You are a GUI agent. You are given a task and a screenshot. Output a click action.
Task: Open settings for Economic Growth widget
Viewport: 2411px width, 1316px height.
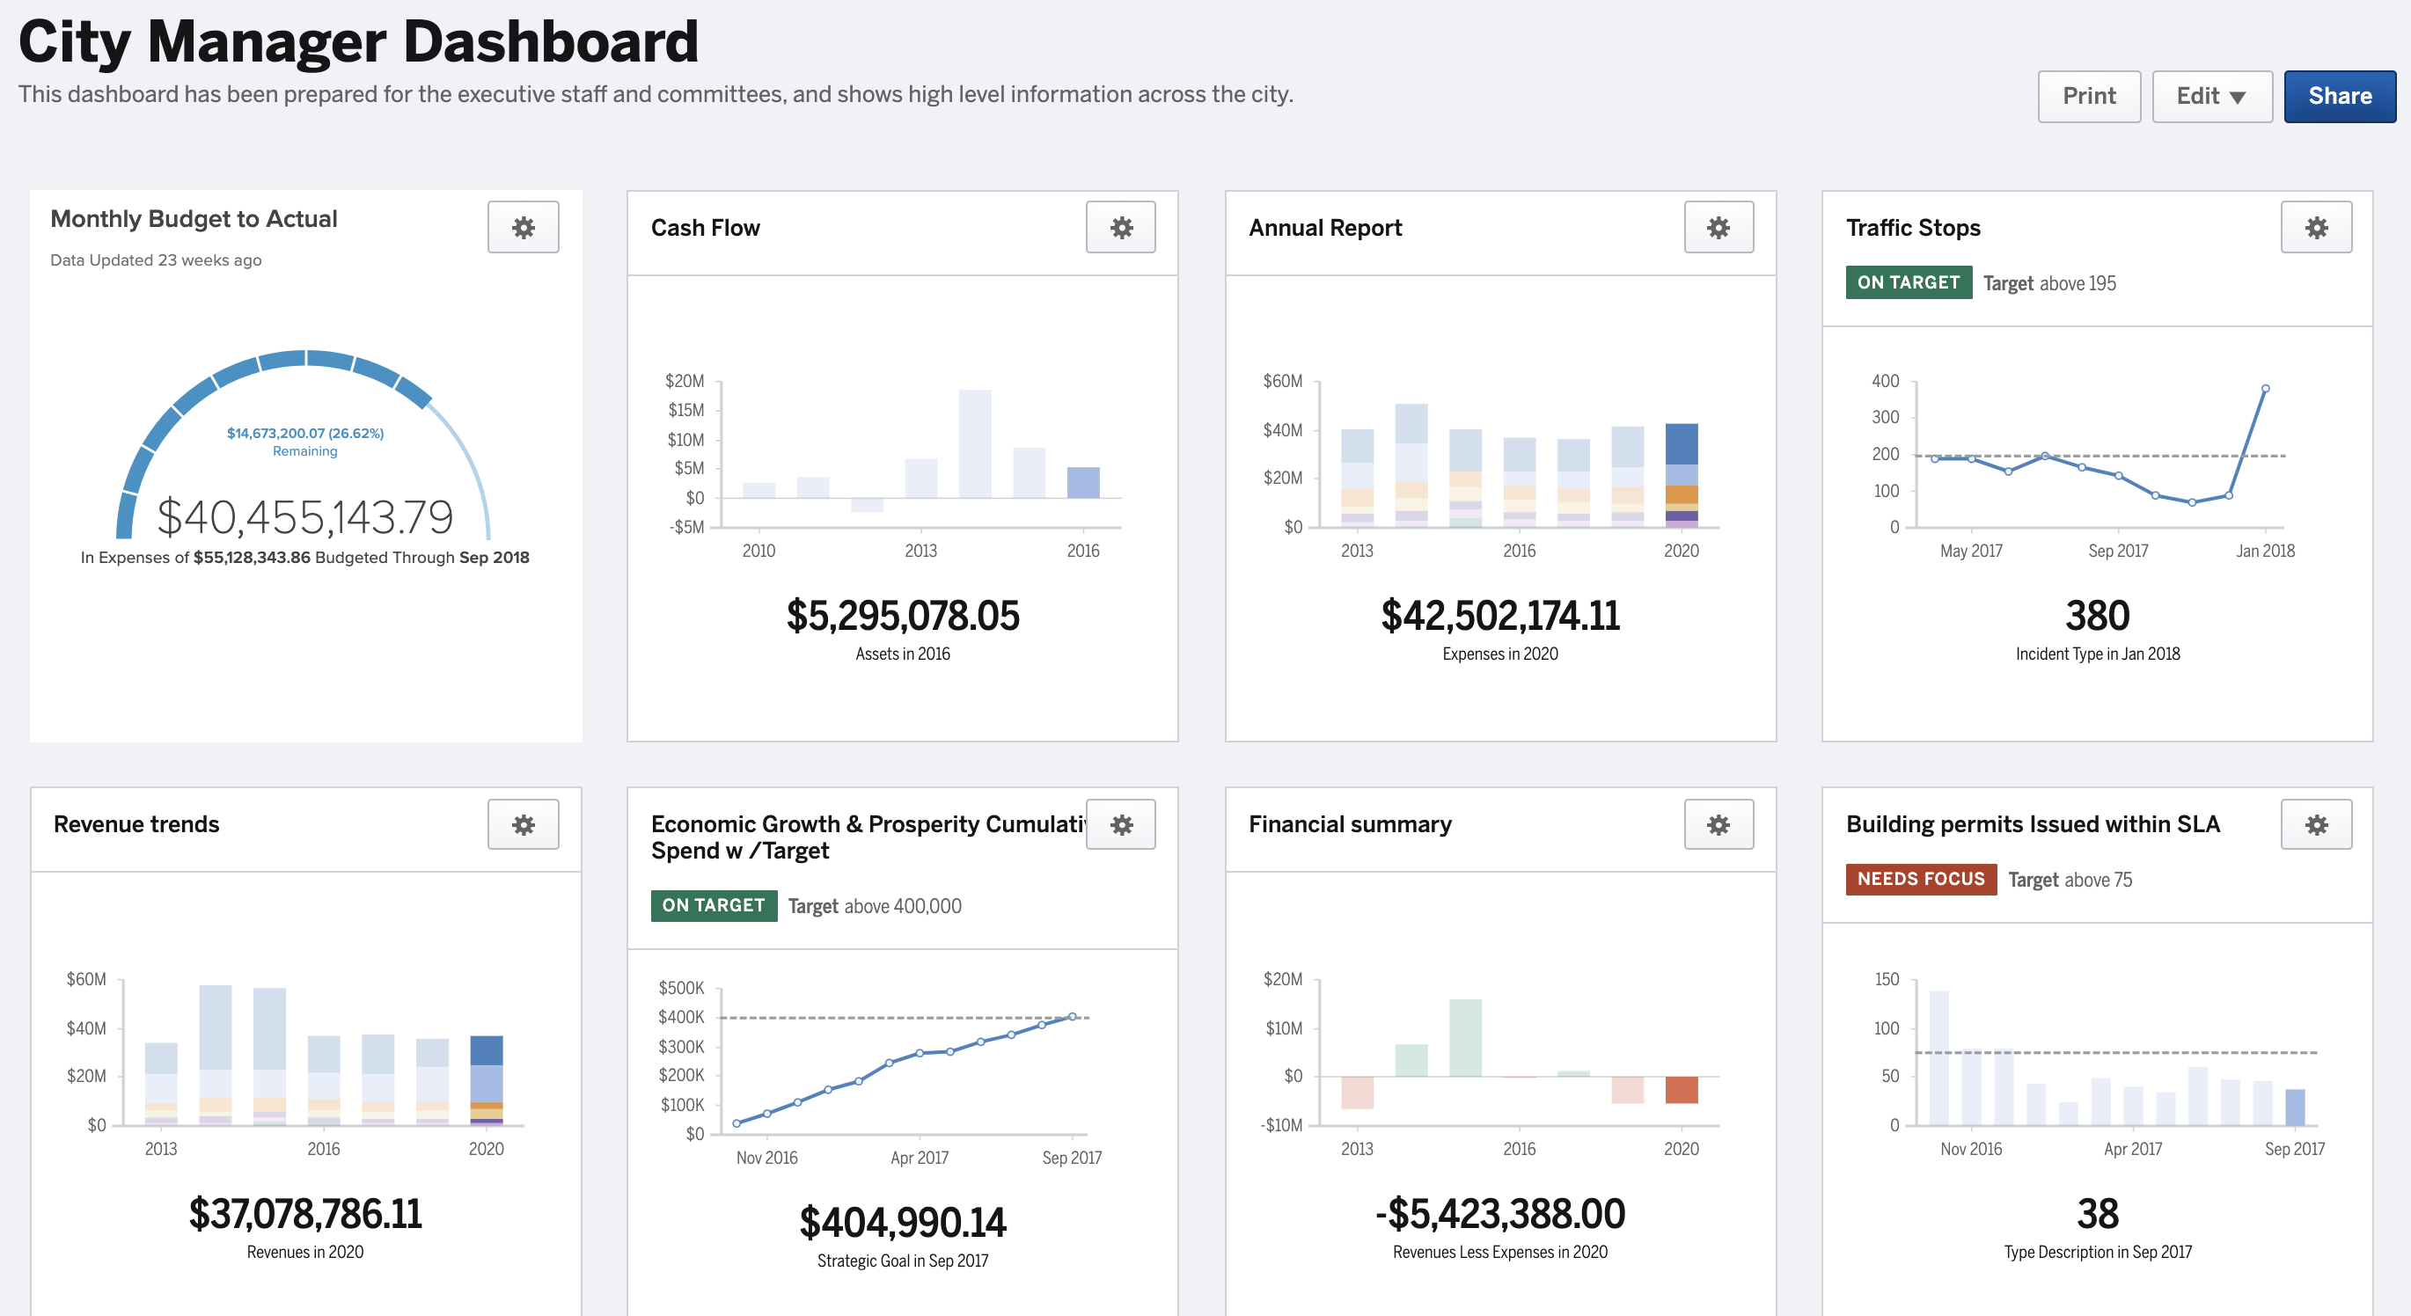(x=1120, y=823)
